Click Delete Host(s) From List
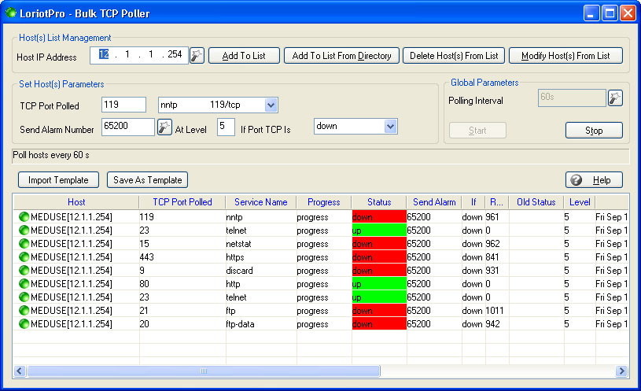The image size is (641, 391). pos(454,56)
